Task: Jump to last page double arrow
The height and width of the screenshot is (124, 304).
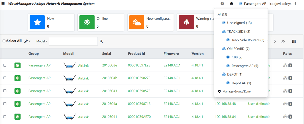Action: (x=283, y=41)
